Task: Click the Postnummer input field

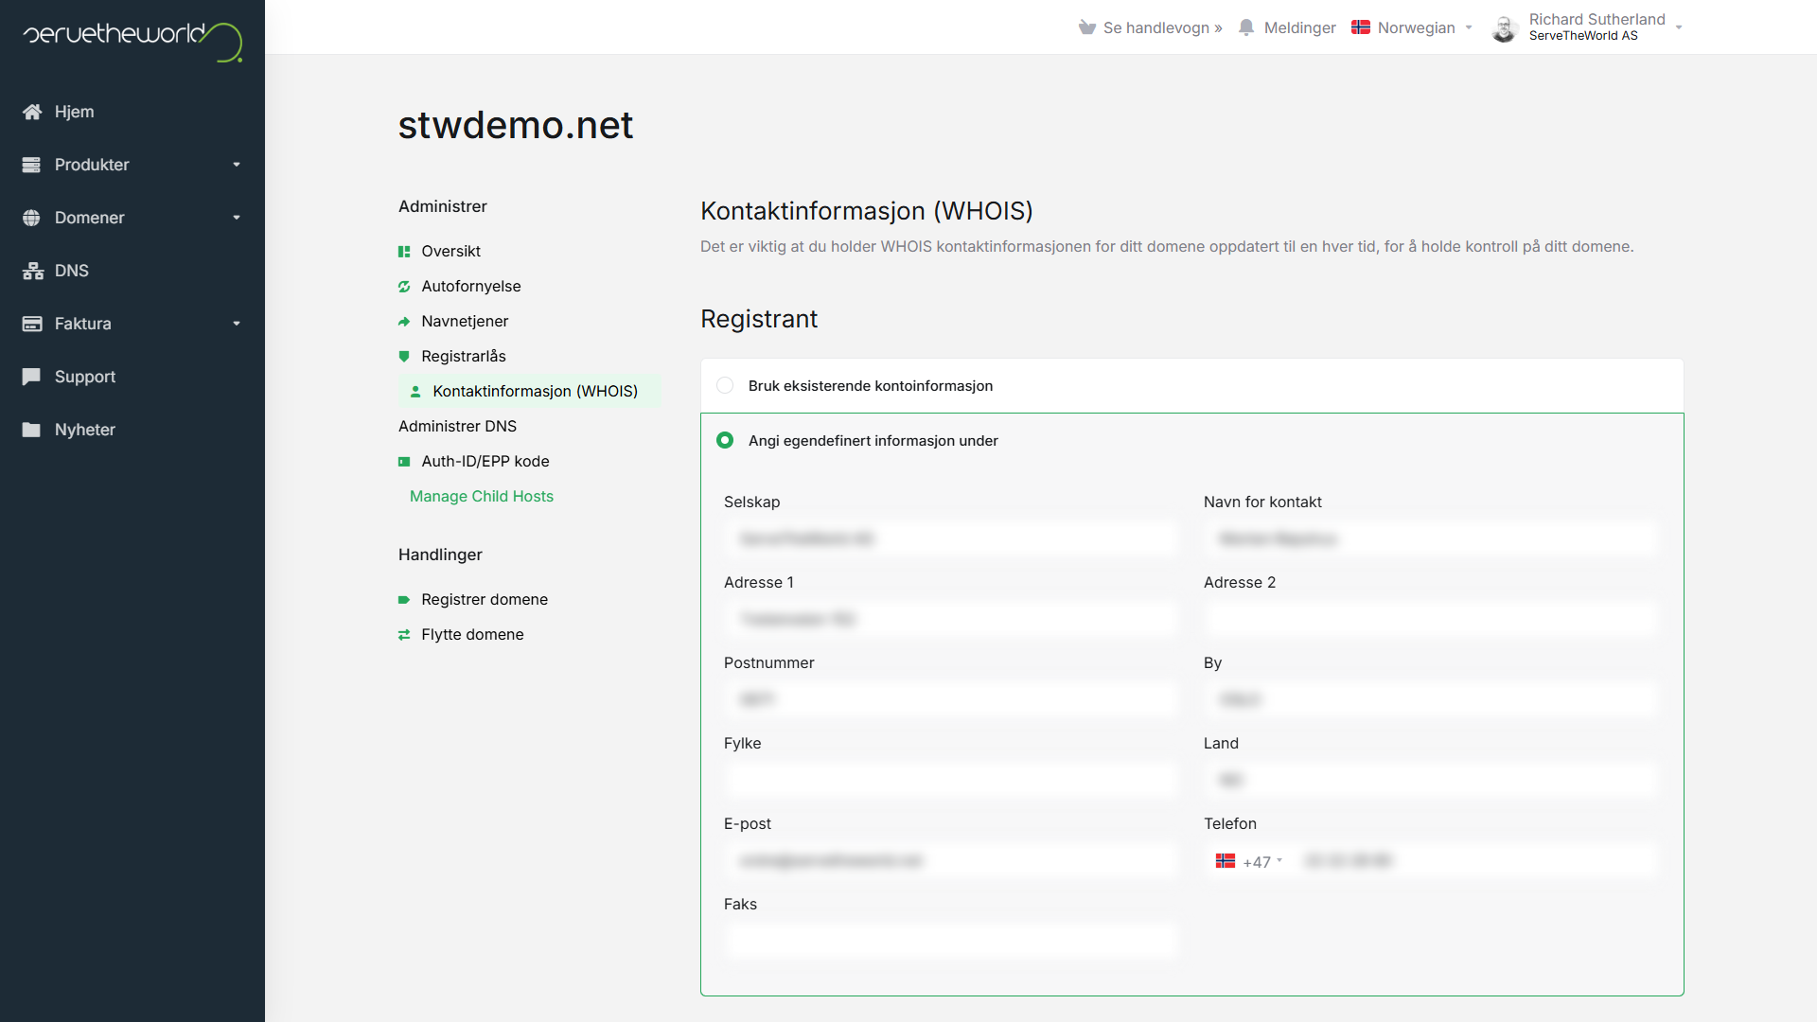Action: coord(951,700)
